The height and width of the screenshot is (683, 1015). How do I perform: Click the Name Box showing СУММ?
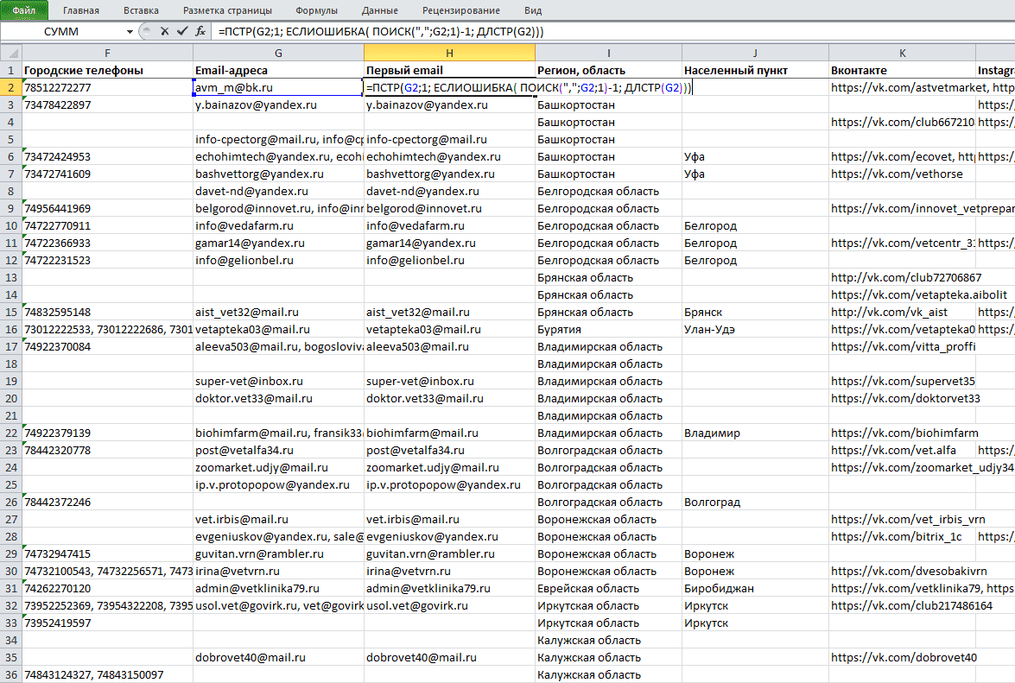point(62,31)
